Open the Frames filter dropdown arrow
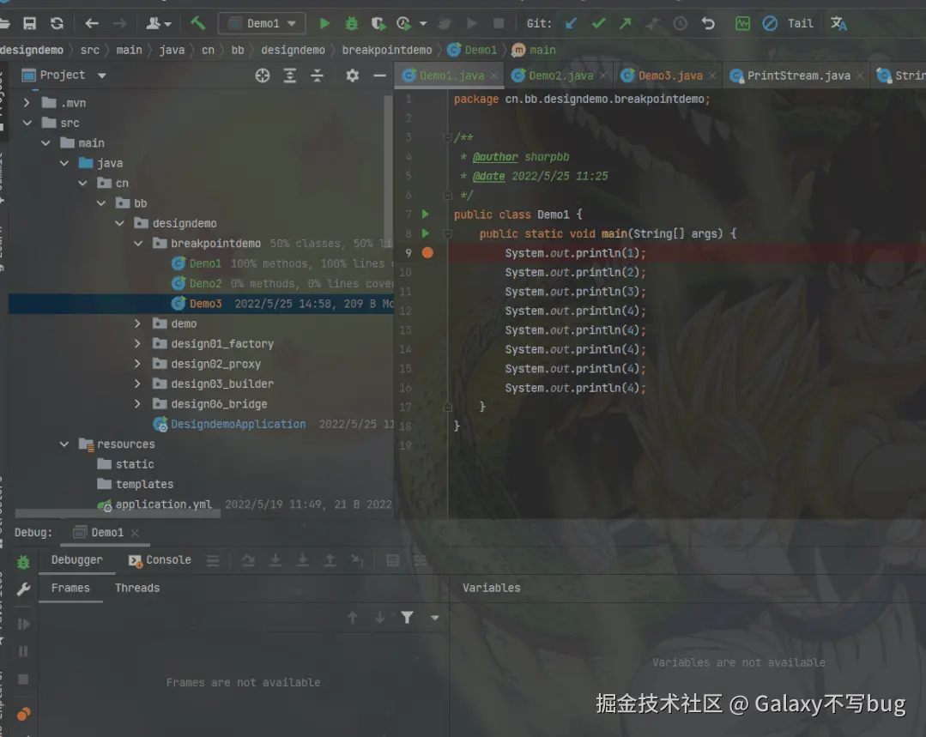 pyautogui.click(x=434, y=619)
